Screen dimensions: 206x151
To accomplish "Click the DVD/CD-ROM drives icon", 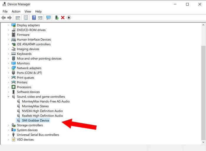I will pyautogui.click(x=14, y=30).
